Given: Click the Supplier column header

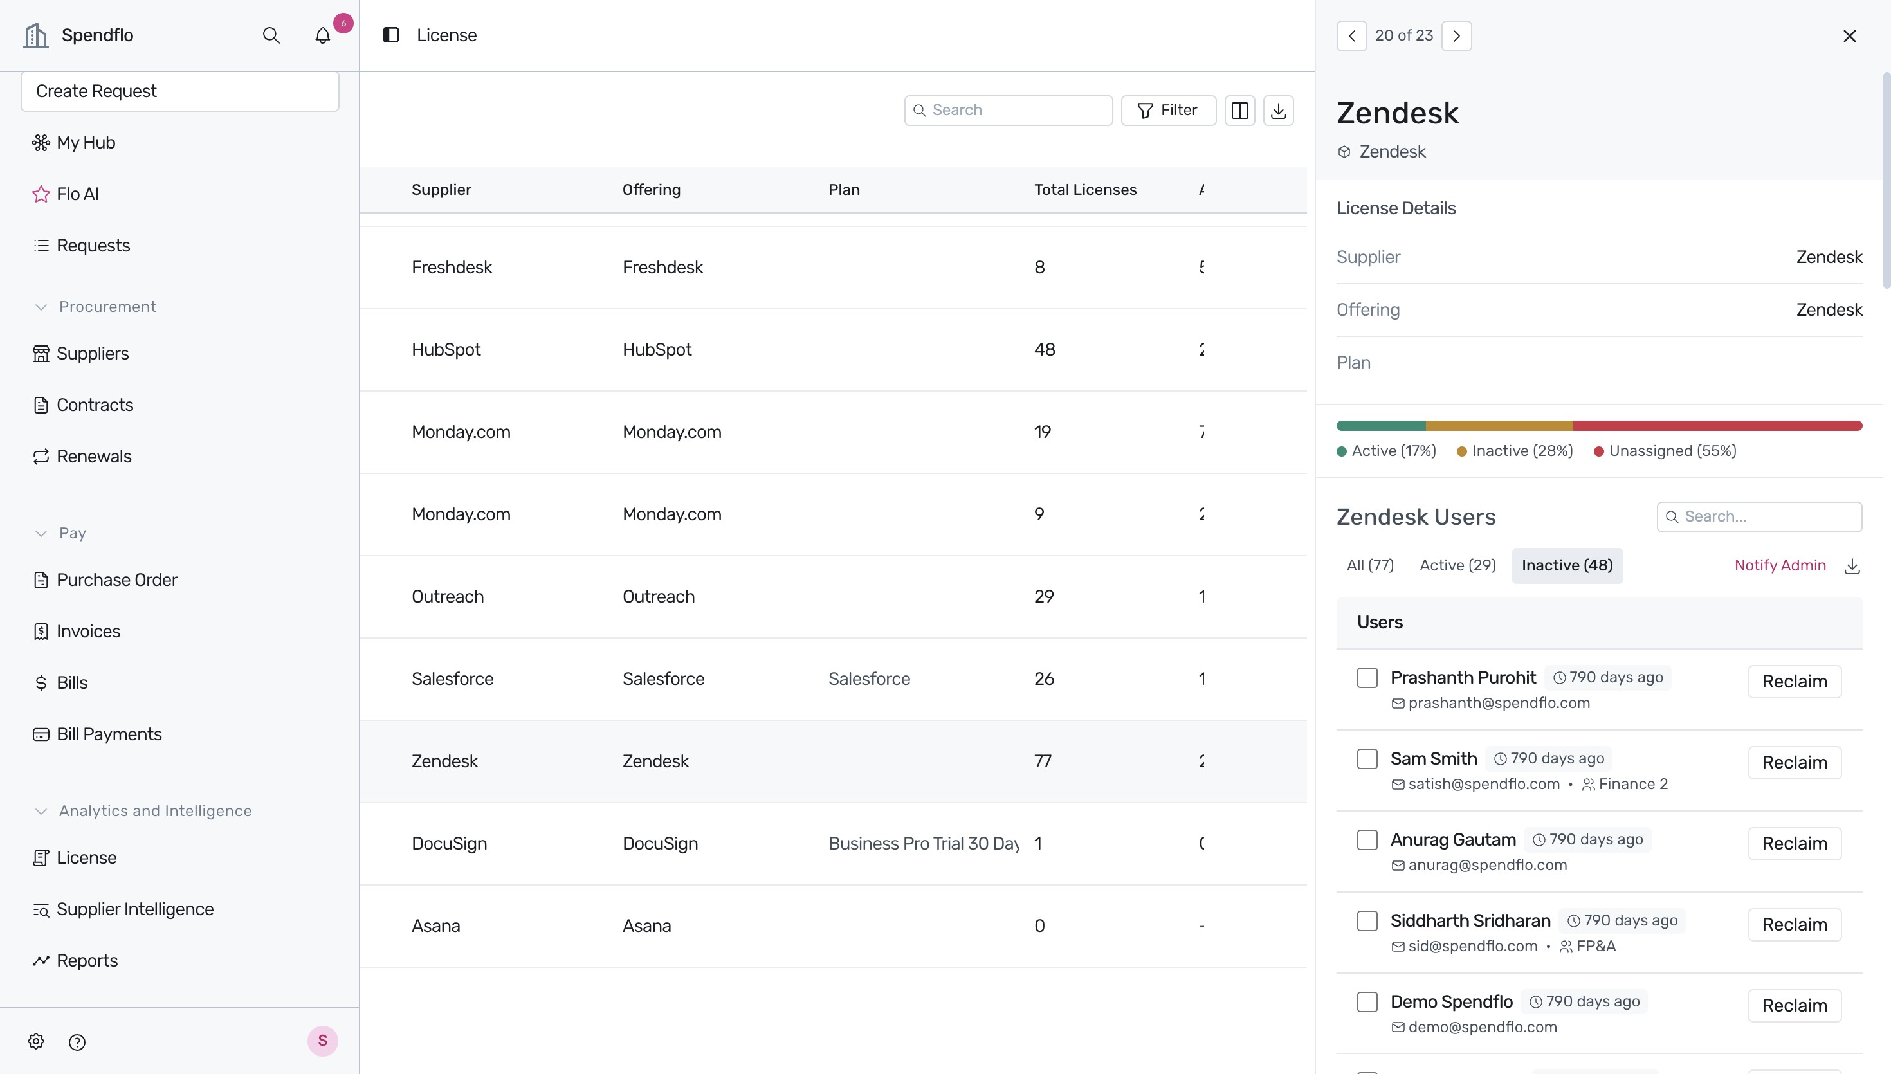Looking at the screenshot, I should click(441, 190).
